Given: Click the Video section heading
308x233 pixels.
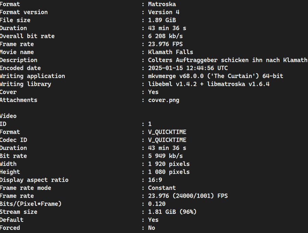Looking at the screenshot, I should coord(8,116).
